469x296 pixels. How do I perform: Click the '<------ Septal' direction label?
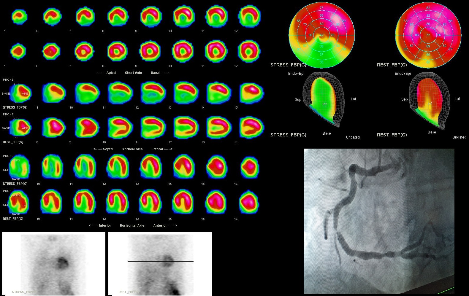pos(103,149)
